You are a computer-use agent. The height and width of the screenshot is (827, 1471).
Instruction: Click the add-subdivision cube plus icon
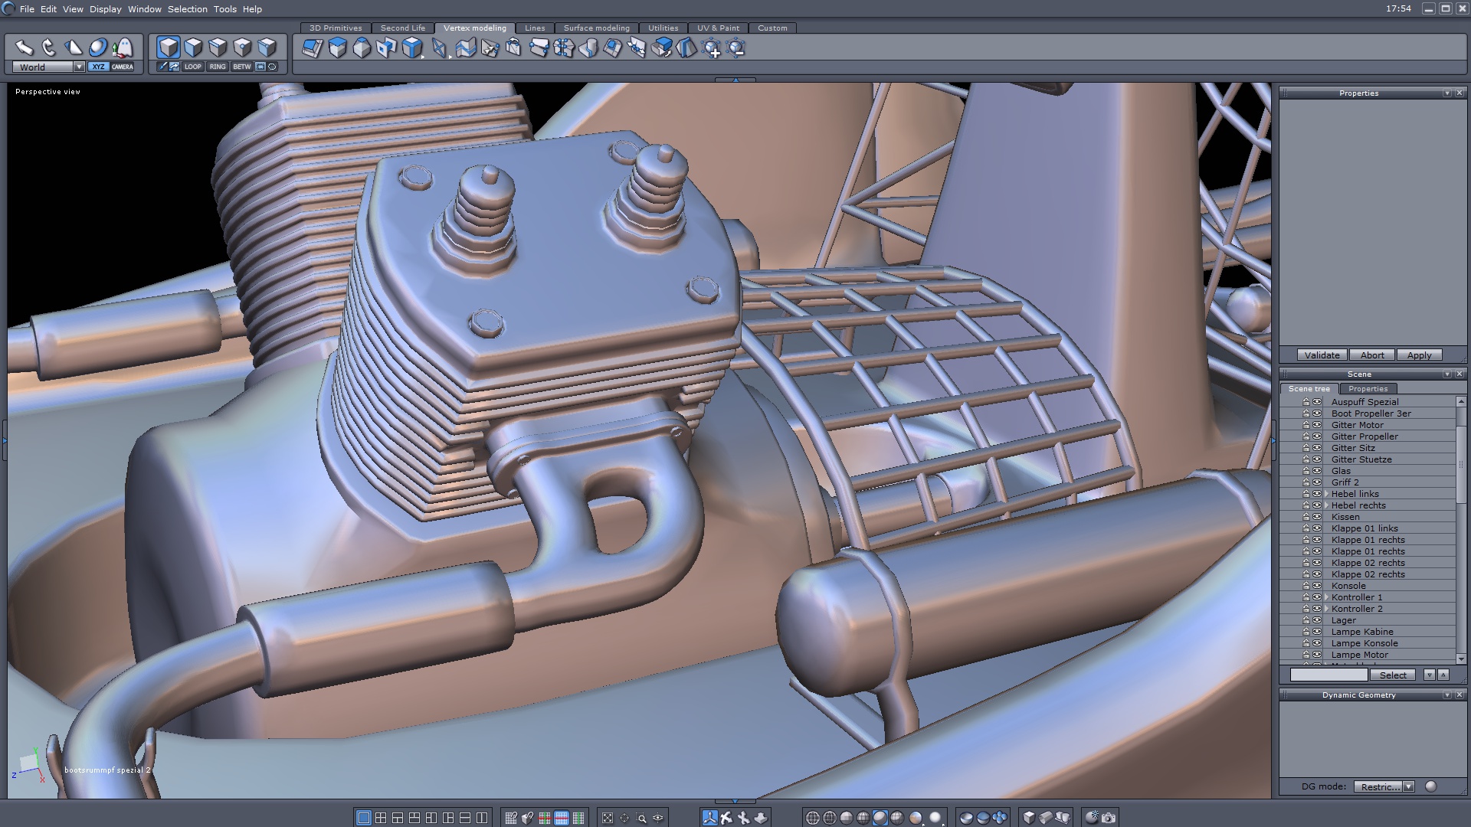712,49
